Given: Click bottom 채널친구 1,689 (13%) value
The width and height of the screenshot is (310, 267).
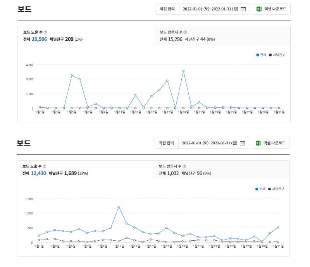Looking at the screenshot, I should click(69, 173).
